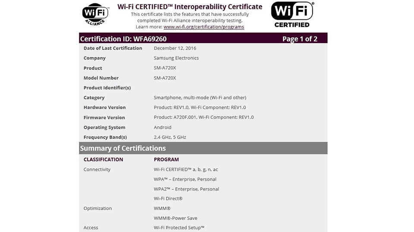Click the Optimization classification

click(97, 208)
